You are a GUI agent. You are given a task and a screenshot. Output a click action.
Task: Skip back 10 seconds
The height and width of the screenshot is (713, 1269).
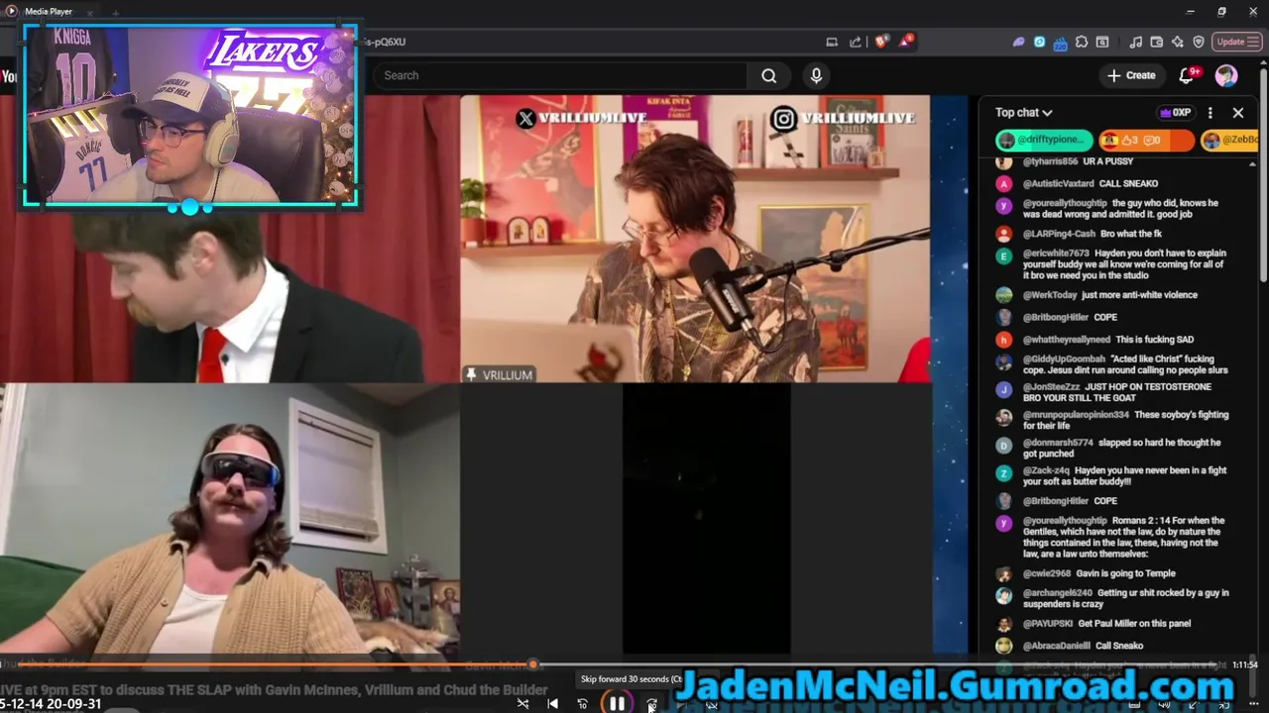tap(583, 704)
